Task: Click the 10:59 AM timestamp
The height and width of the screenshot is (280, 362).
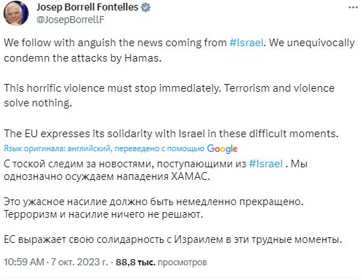Action: (x=24, y=262)
